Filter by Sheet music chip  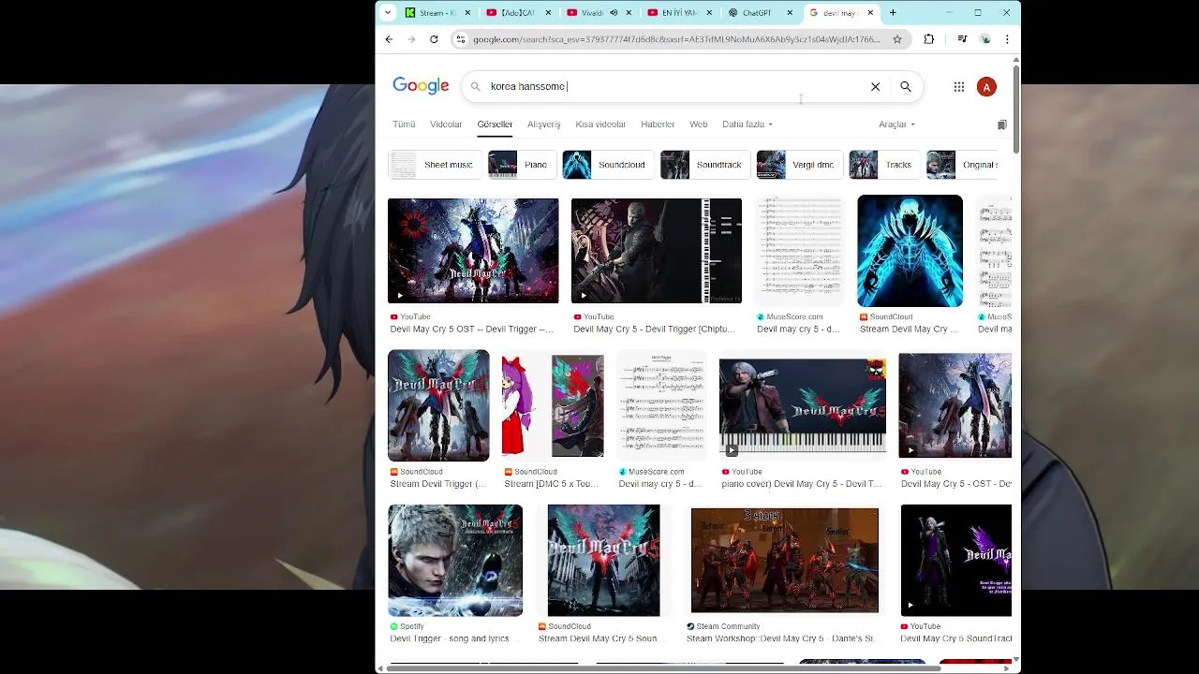click(435, 165)
